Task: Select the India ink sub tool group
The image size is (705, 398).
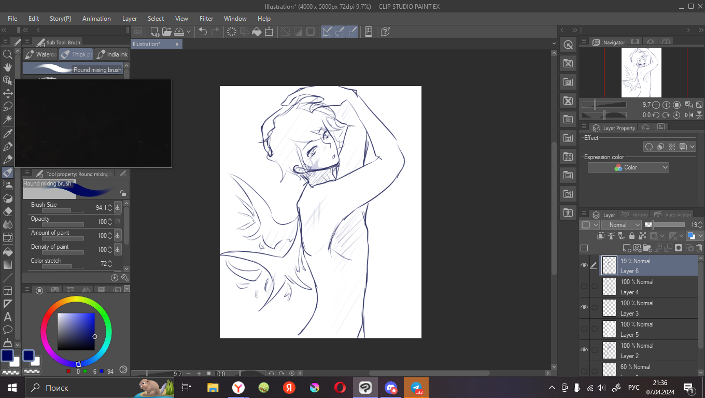Action: tap(111, 54)
